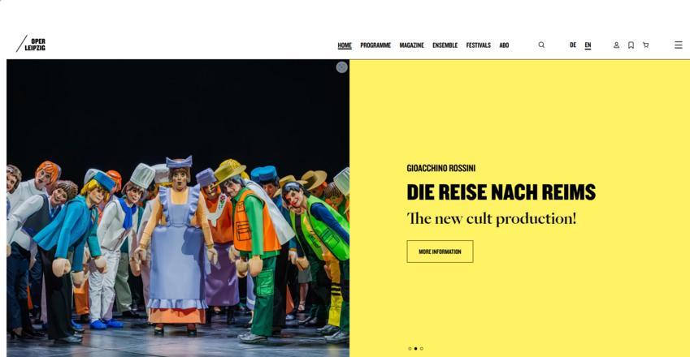Open the Programme menu item

click(375, 45)
